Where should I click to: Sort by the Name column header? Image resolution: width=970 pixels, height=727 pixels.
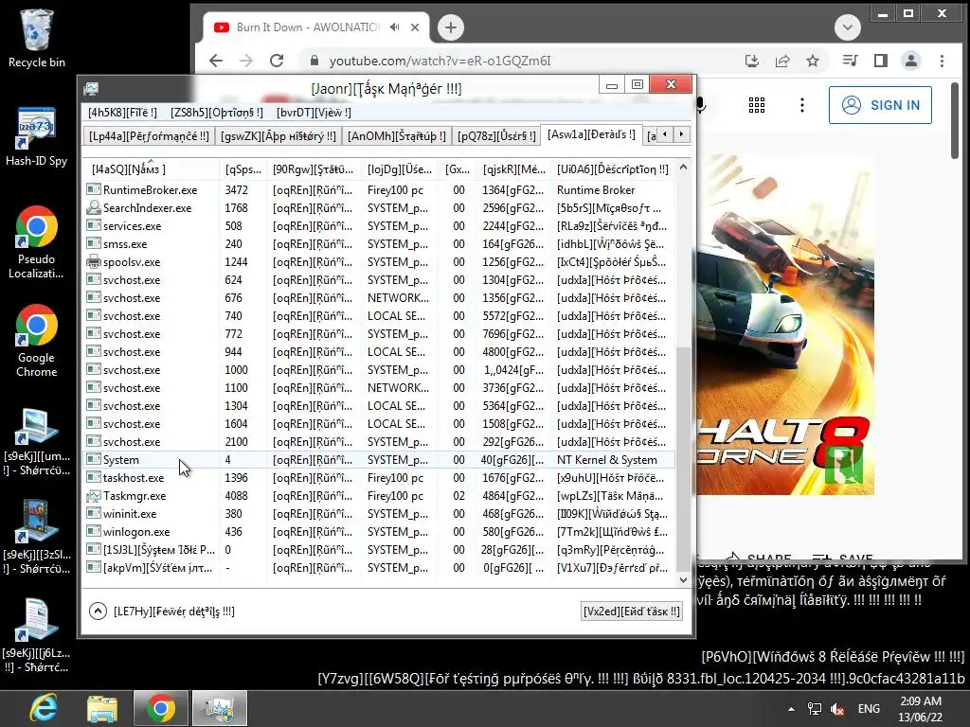[151, 169]
